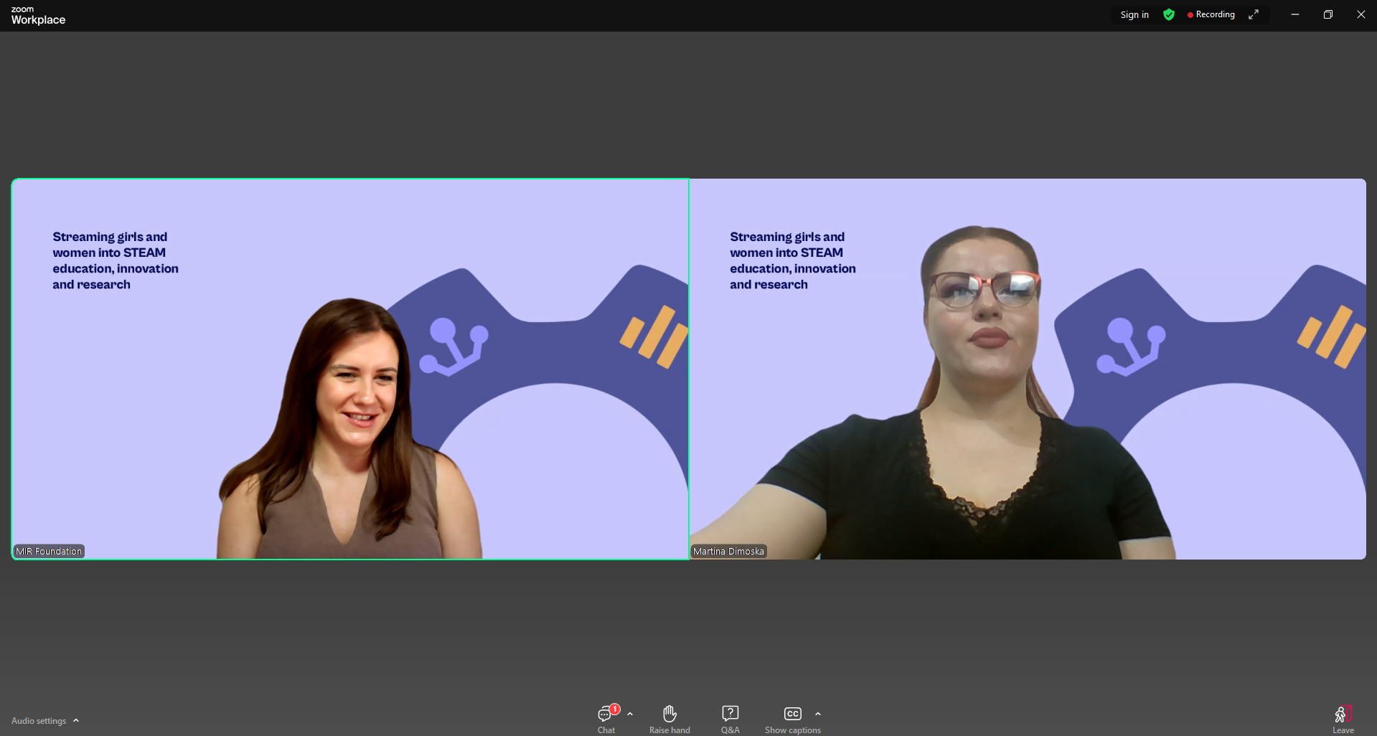Toggle Show captions on

pyautogui.click(x=792, y=719)
